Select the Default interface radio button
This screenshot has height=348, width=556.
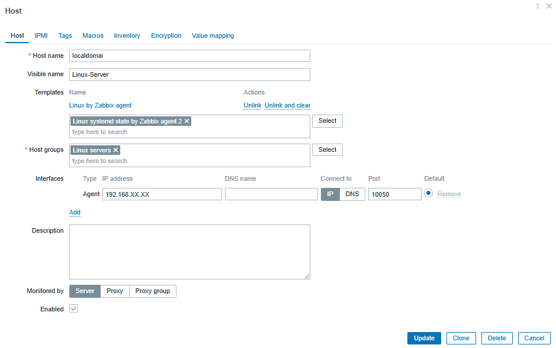pyautogui.click(x=428, y=193)
